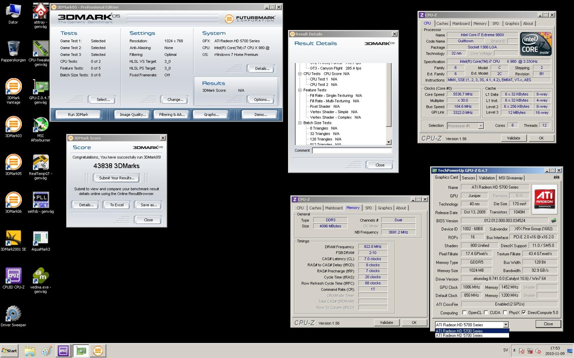
Task: Switch to CPU-Z taskbar button
Action: coord(63,351)
